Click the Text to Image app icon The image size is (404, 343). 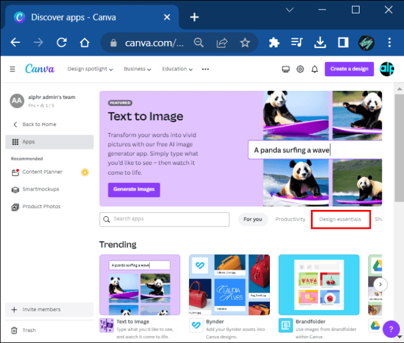coord(107,325)
